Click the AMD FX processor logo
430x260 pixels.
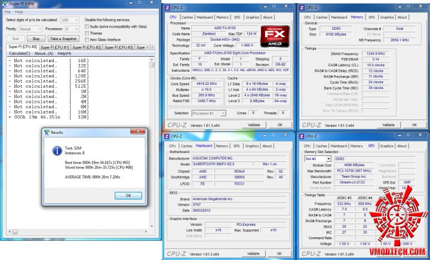coord(275,36)
